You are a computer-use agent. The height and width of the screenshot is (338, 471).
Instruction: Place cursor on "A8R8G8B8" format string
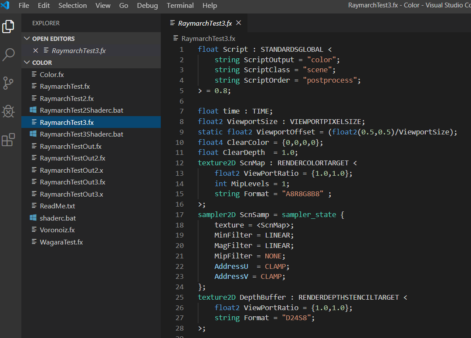point(302,194)
